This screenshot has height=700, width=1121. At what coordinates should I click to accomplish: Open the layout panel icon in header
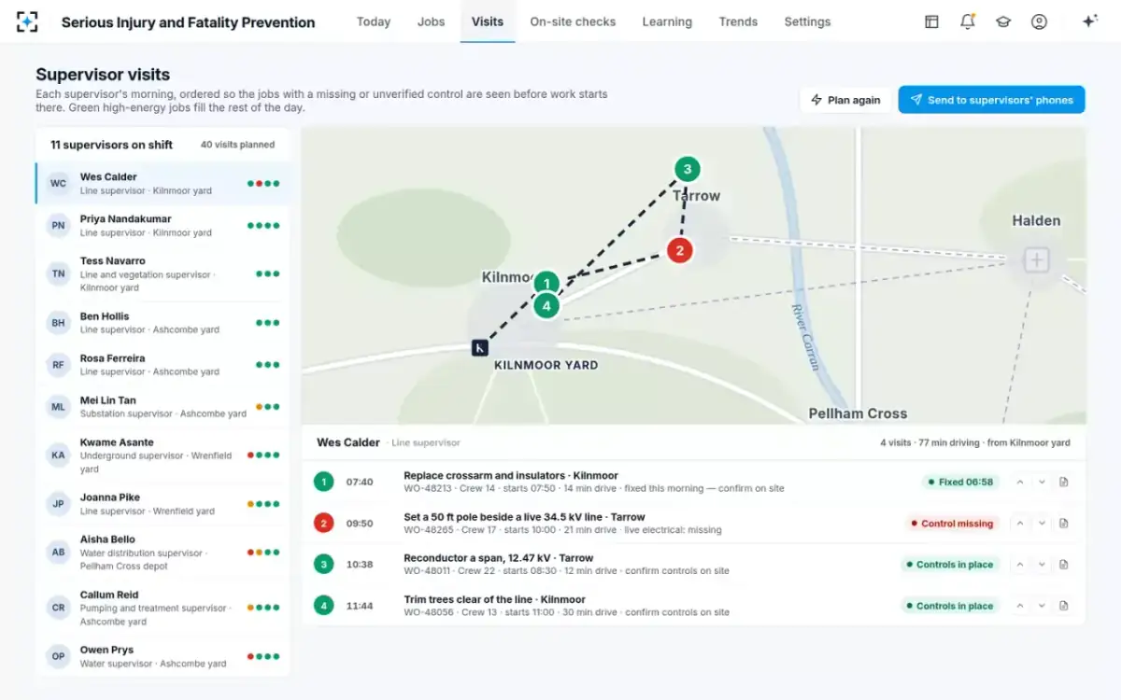[x=931, y=21]
